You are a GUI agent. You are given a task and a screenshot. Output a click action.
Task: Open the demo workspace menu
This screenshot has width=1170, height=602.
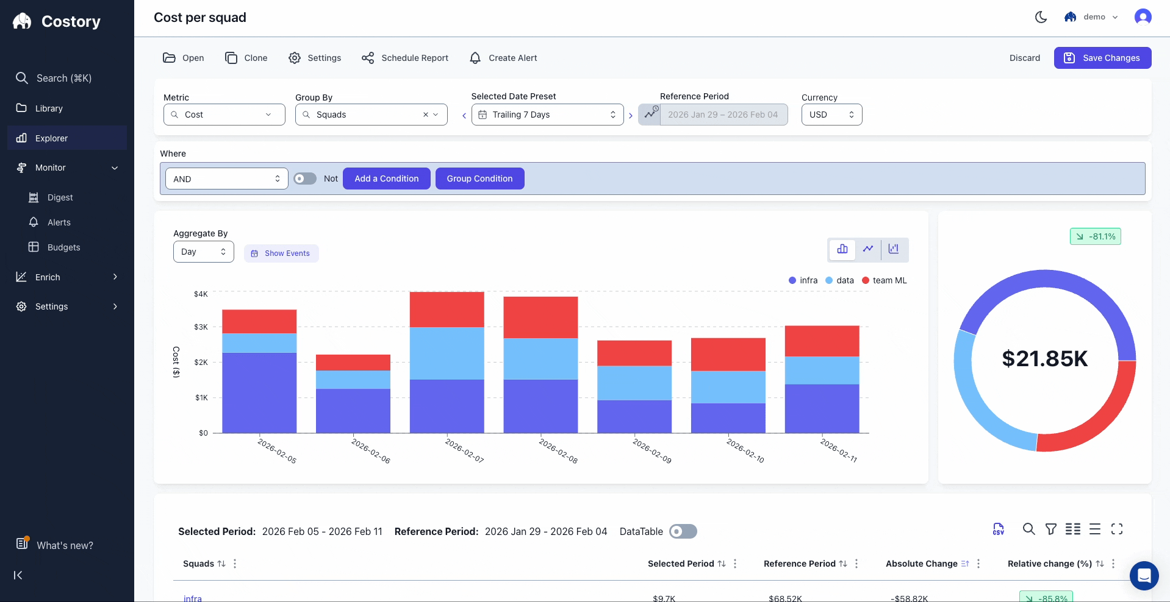[1092, 17]
